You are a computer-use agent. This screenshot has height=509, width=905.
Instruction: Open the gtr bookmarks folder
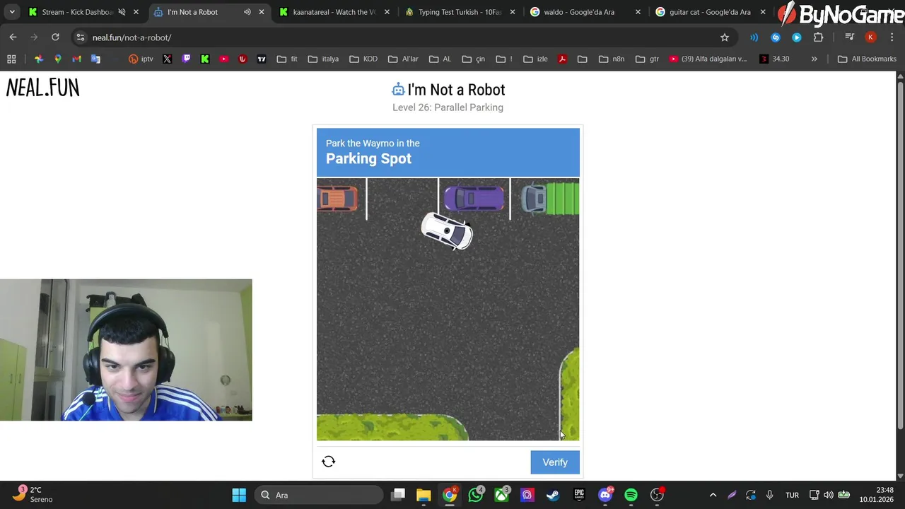coord(647,59)
